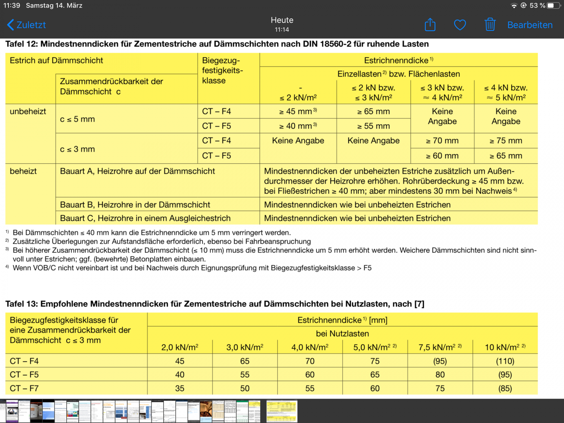Open the leftmost thumbnail in the strip
564x423 pixels.
tap(3, 411)
